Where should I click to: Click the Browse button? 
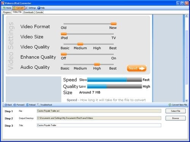[176, 118]
